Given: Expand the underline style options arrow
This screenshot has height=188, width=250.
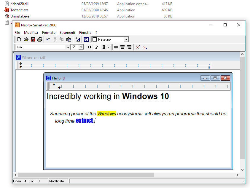Looking at the screenshot, I should pyautogui.click(x=109, y=47).
